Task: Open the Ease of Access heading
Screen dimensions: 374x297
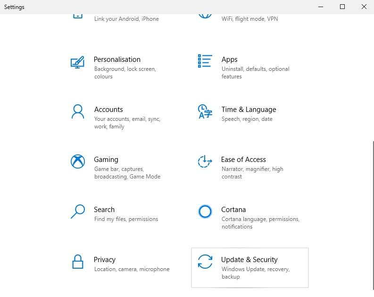Action: [x=243, y=160]
